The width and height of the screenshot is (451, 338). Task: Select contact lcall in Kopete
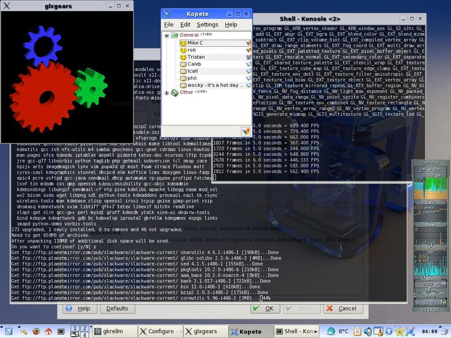pos(215,71)
